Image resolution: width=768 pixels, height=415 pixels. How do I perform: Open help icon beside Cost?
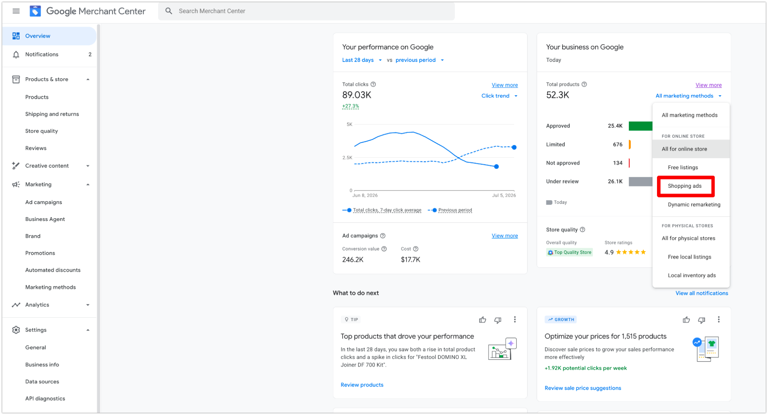pyautogui.click(x=416, y=249)
